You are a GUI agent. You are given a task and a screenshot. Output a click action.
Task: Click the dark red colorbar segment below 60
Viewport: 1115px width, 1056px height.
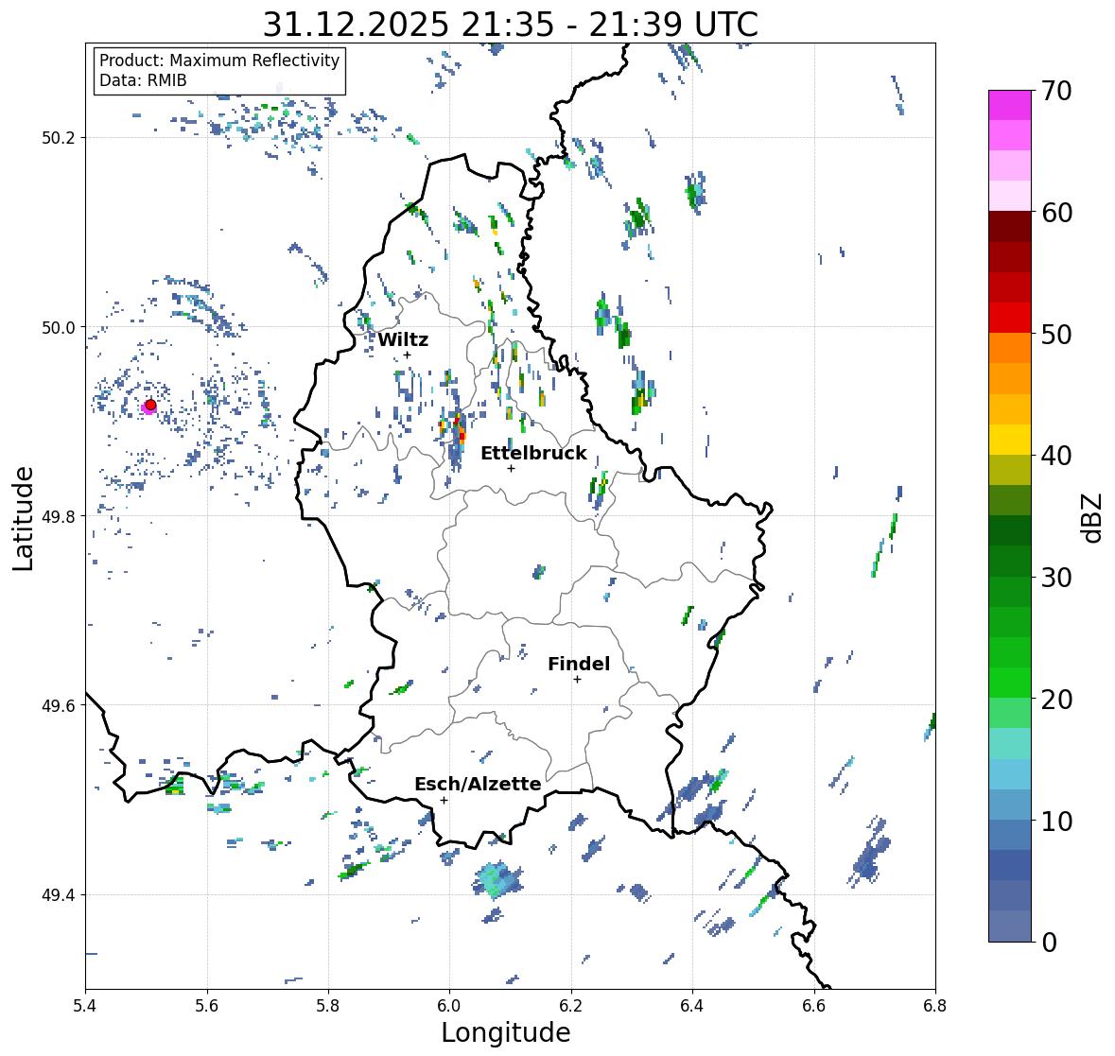tap(1010, 226)
